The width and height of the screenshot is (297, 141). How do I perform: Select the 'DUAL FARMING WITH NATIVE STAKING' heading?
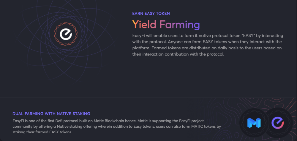pyautogui.click(x=51, y=114)
